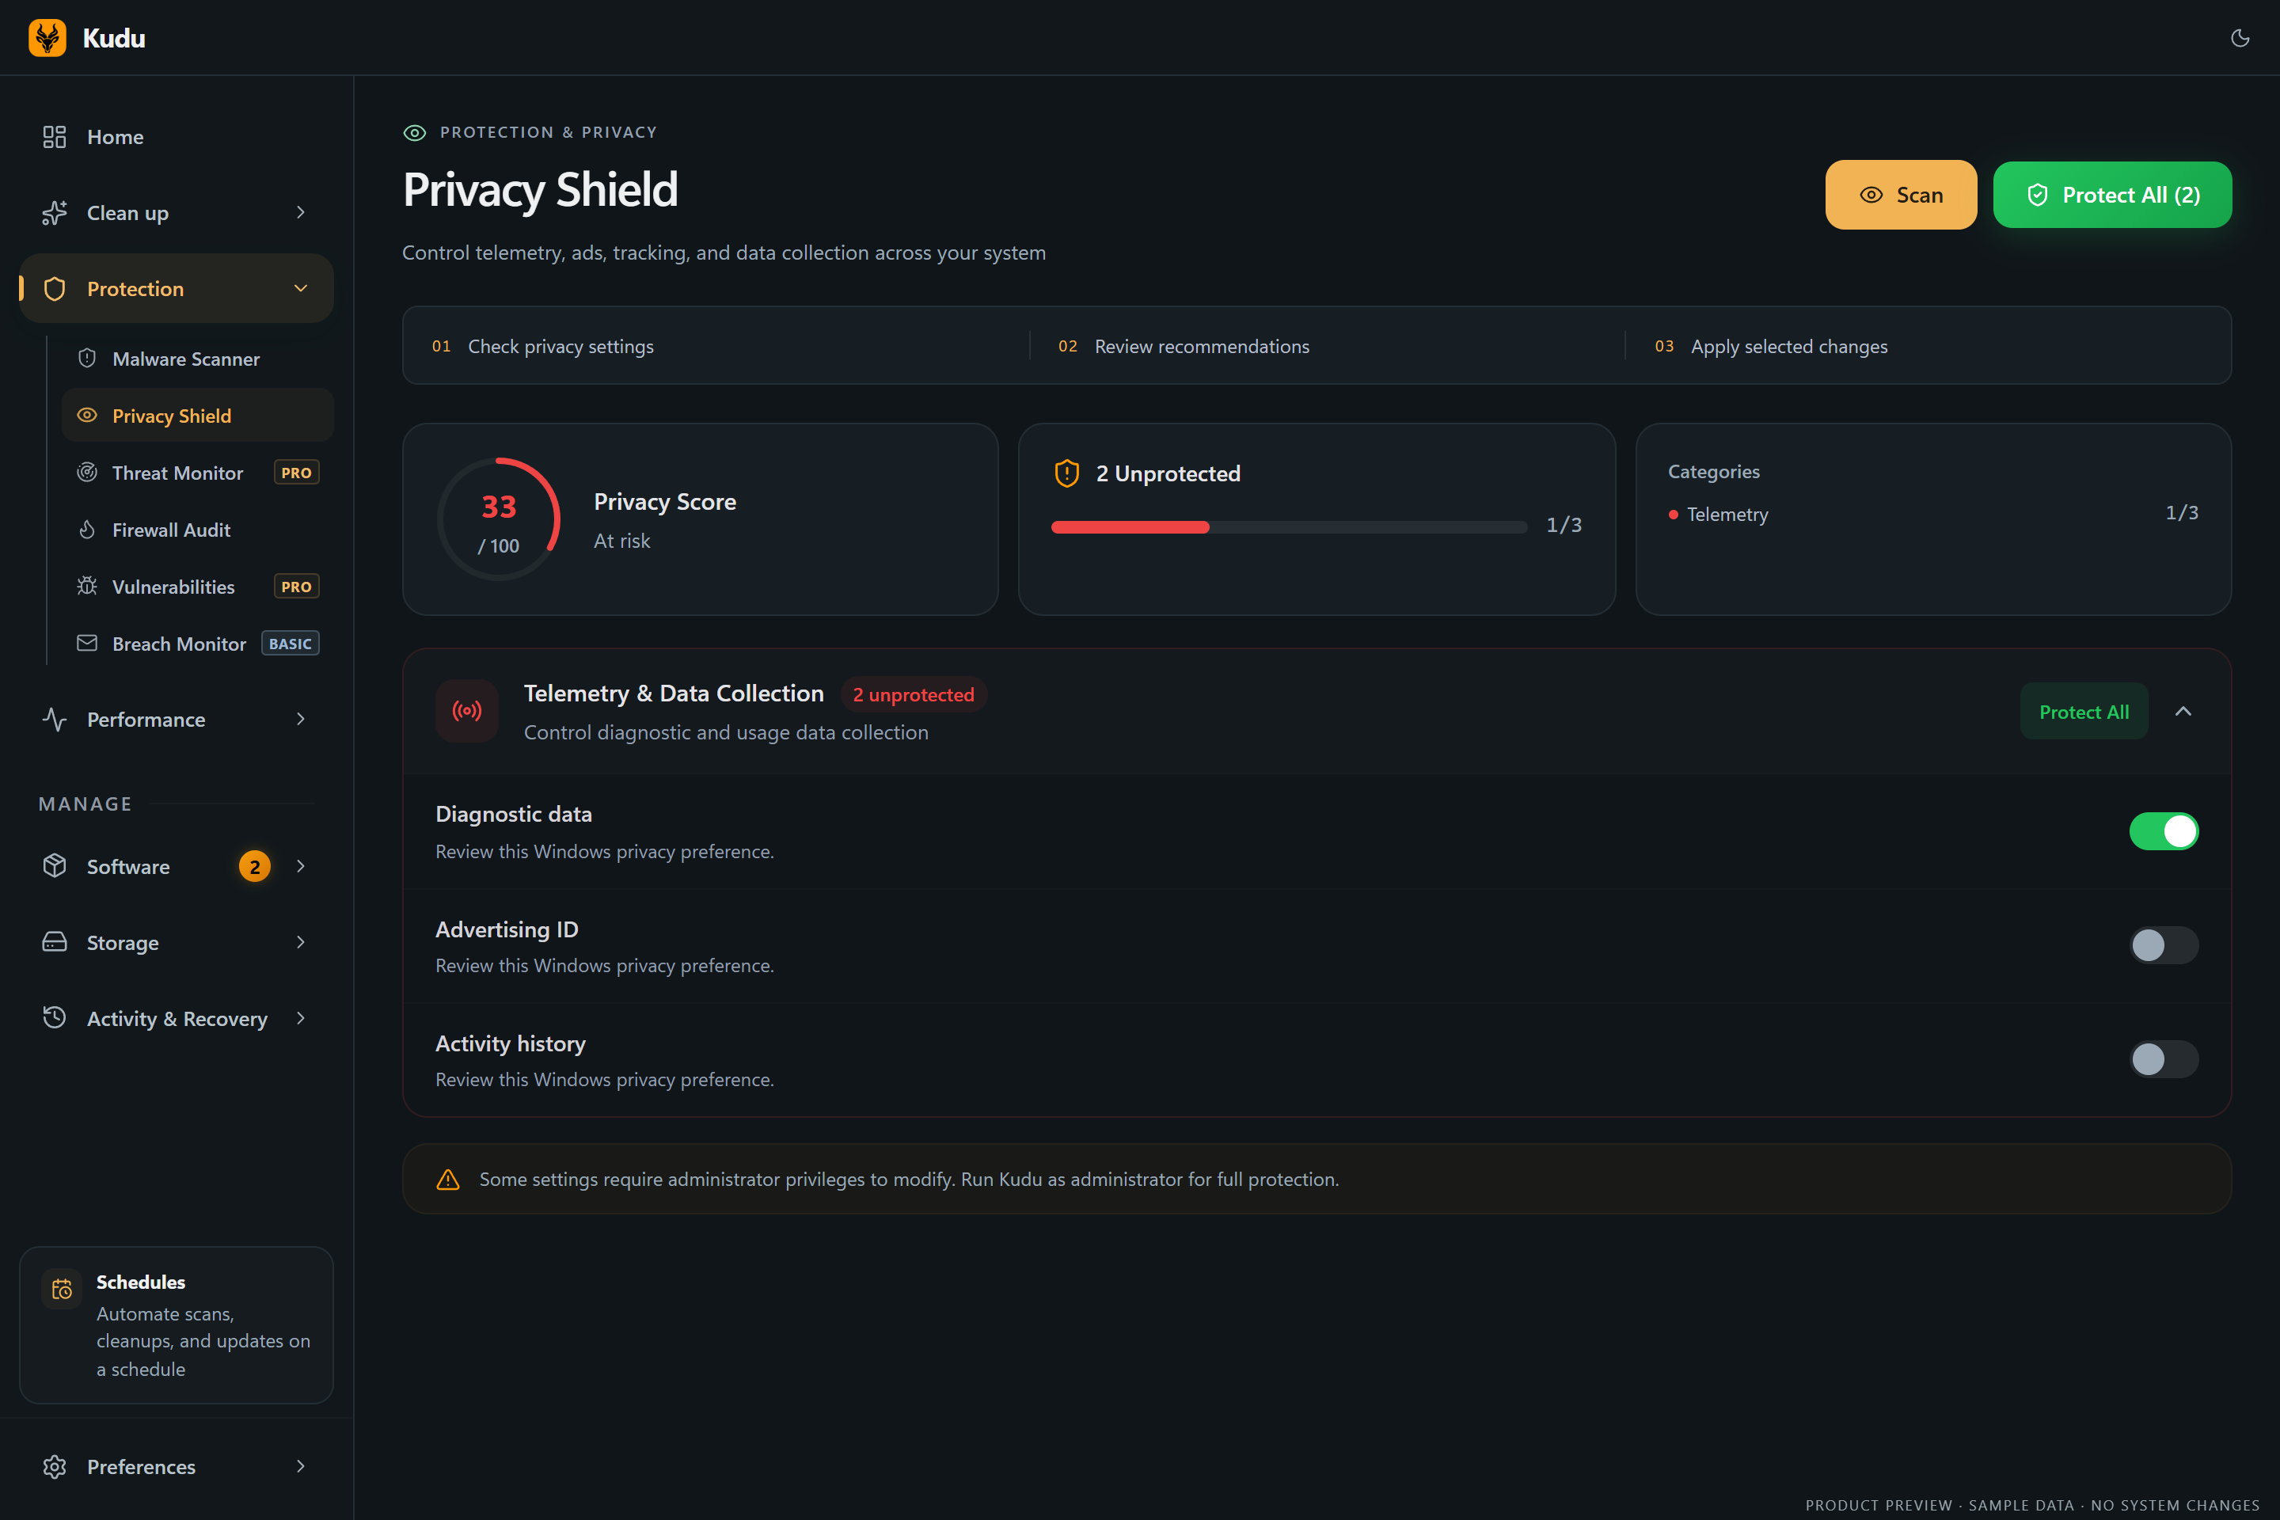Expand the Performance chevron
This screenshot has width=2280, height=1520.
coord(301,720)
